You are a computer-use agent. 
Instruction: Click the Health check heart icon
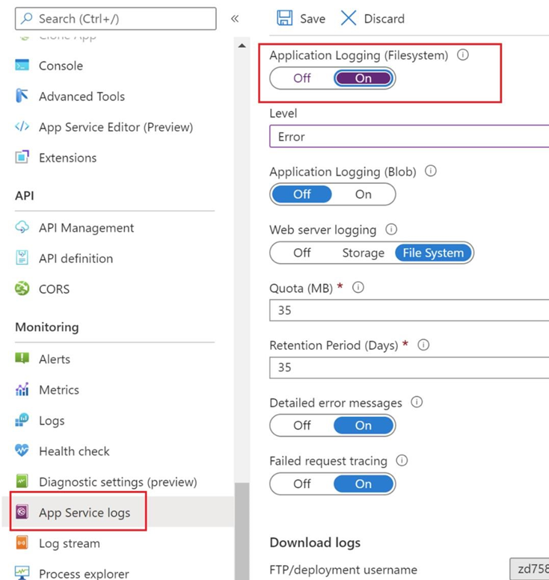point(22,451)
